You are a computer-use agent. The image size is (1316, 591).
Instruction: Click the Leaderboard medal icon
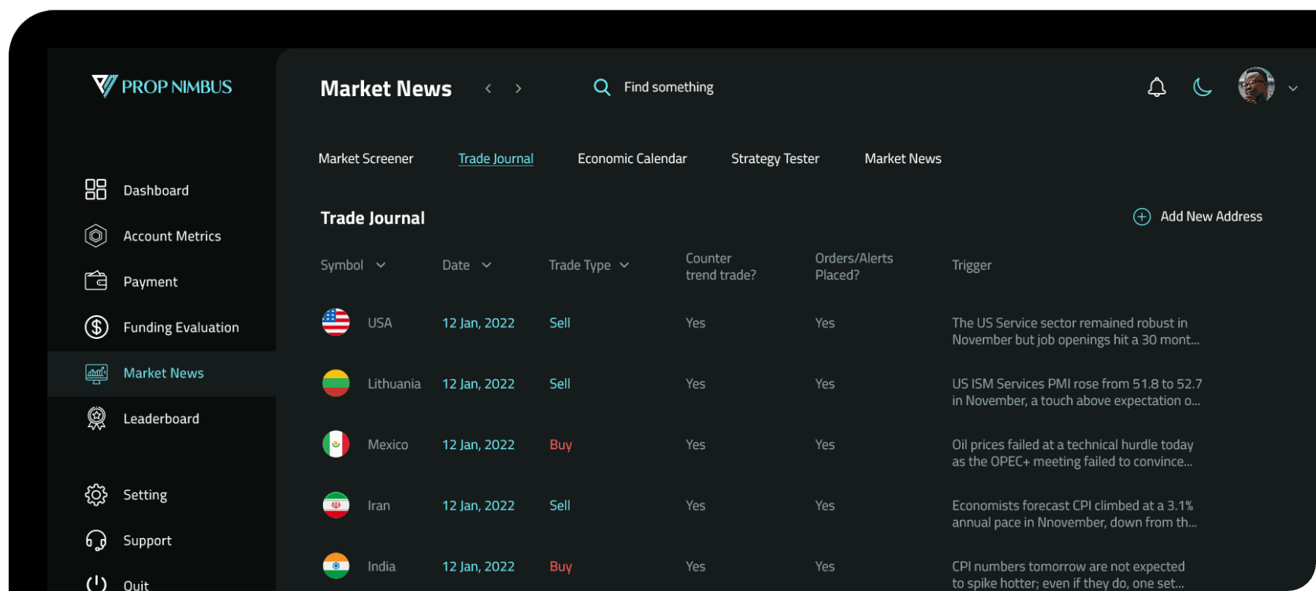pyautogui.click(x=95, y=418)
